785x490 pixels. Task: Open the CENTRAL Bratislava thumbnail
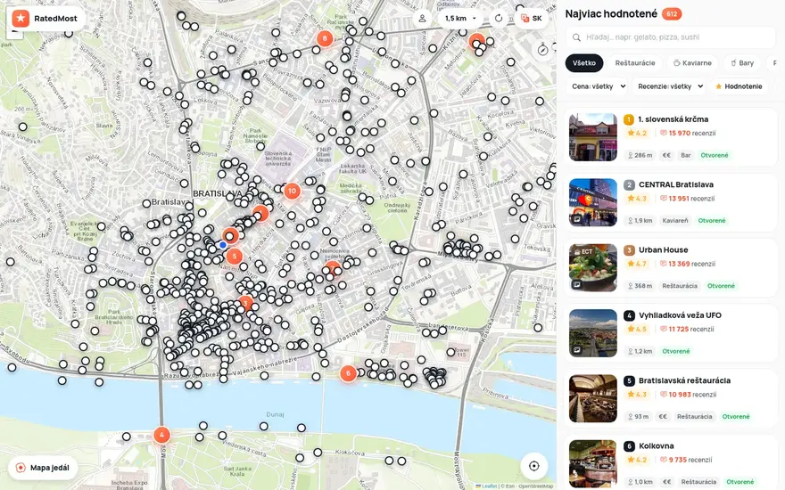click(592, 202)
